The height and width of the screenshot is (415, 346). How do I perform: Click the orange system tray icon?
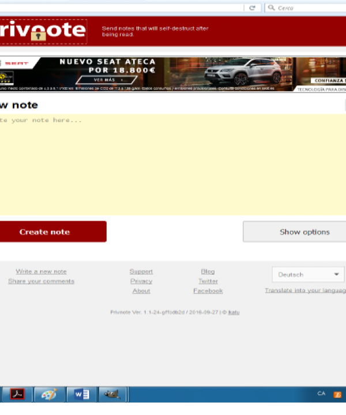pos(337,395)
